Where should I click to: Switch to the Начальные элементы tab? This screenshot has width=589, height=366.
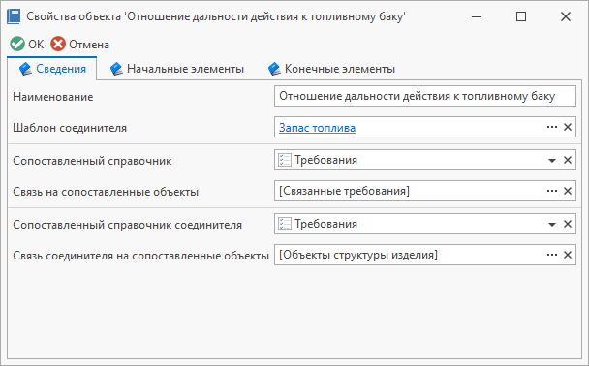[177, 69]
